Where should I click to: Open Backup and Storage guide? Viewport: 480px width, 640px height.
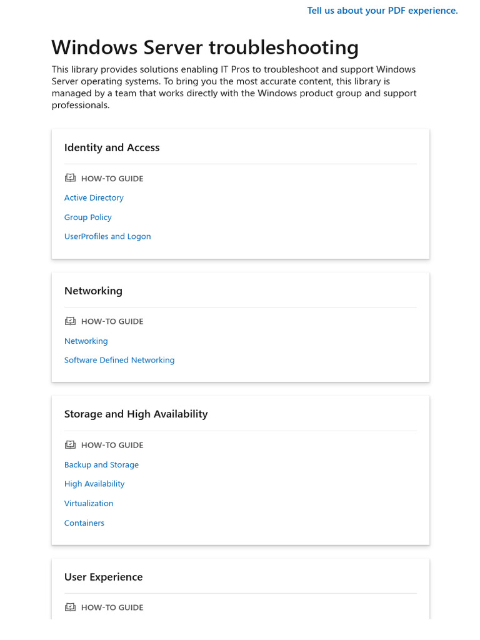(x=101, y=465)
